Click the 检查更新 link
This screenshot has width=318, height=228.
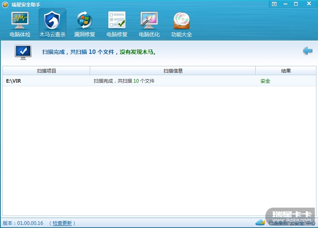coord(62,223)
